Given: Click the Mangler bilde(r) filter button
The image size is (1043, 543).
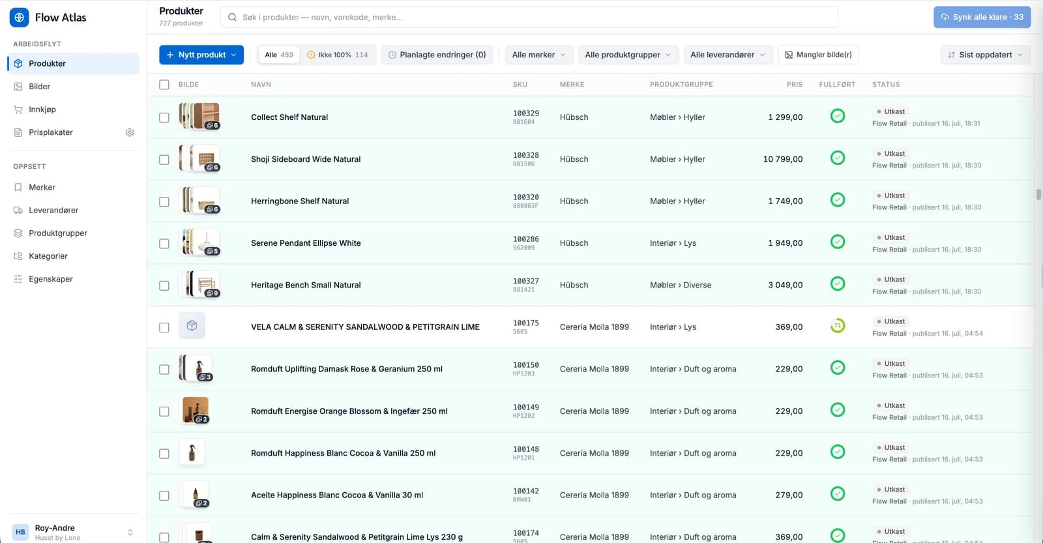Looking at the screenshot, I should click(818, 55).
